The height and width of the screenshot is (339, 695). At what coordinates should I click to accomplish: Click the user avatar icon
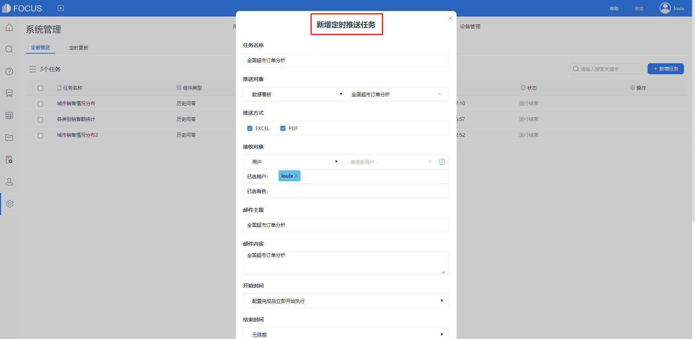tap(665, 8)
